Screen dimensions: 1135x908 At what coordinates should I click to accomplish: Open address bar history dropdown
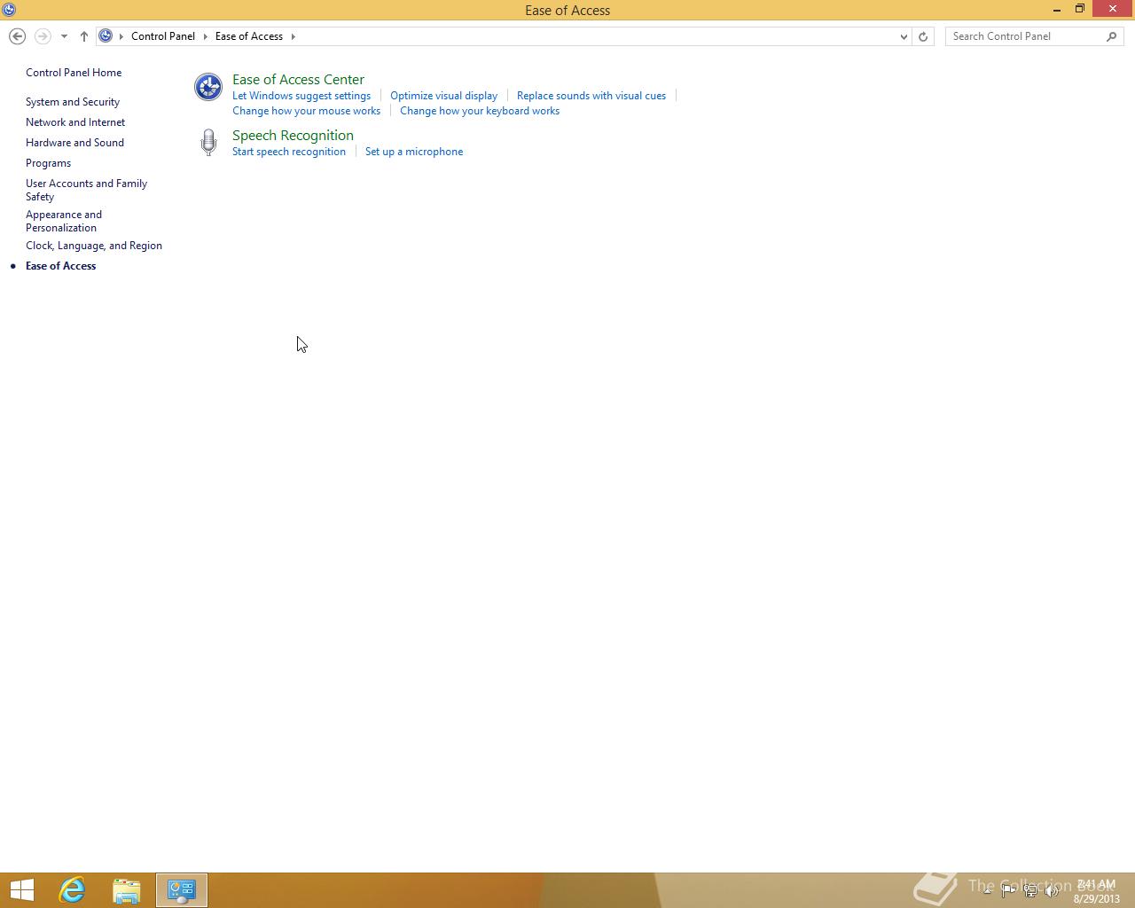(904, 36)
